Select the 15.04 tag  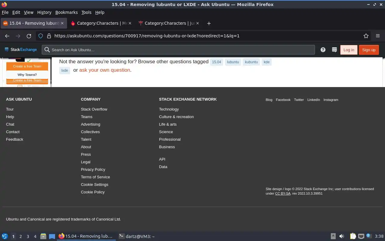click(217, 62)
